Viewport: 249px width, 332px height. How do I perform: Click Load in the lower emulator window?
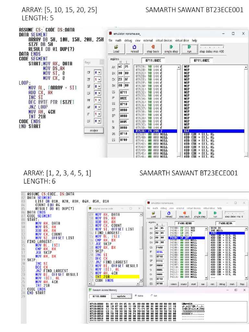[153, 215]
